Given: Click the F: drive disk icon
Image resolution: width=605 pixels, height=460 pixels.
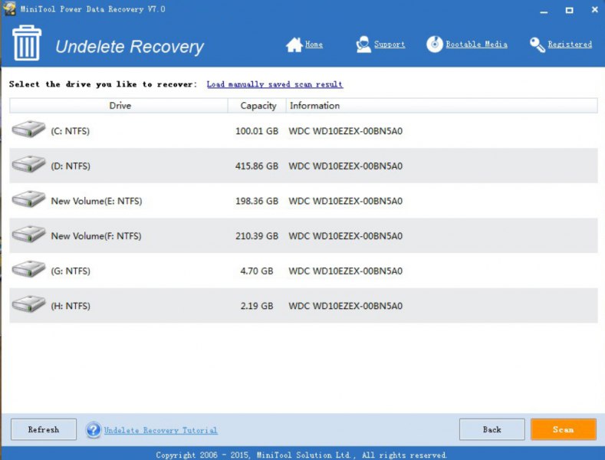Looking at the screenshot, I should point(28,234).
